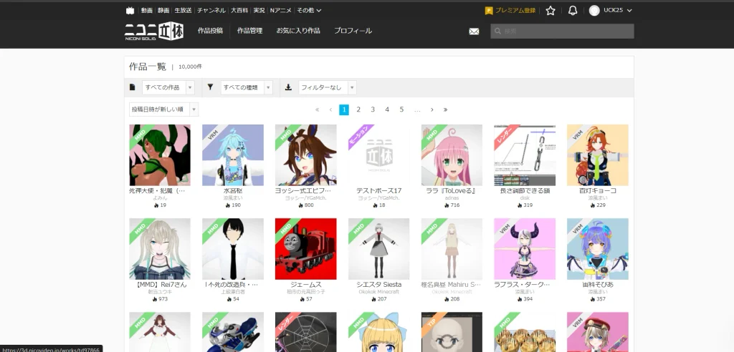Go to お気に入り作品 tab

(x=298, y=31)
